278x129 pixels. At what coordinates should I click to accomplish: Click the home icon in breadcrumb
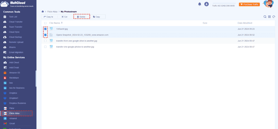click(x=43, y=12)
